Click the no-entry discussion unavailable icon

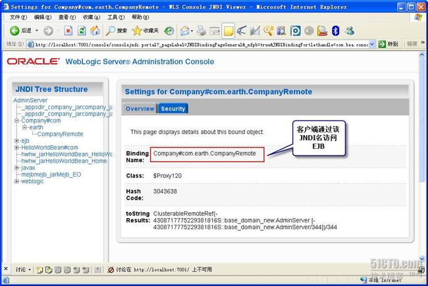click(x=111, y=270)
